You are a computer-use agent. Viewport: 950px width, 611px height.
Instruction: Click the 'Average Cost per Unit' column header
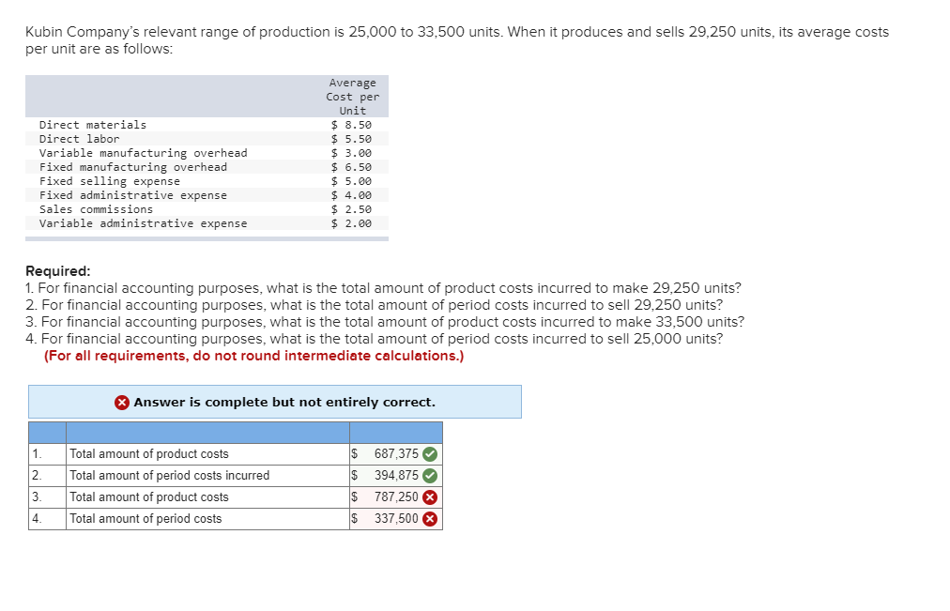353,96
